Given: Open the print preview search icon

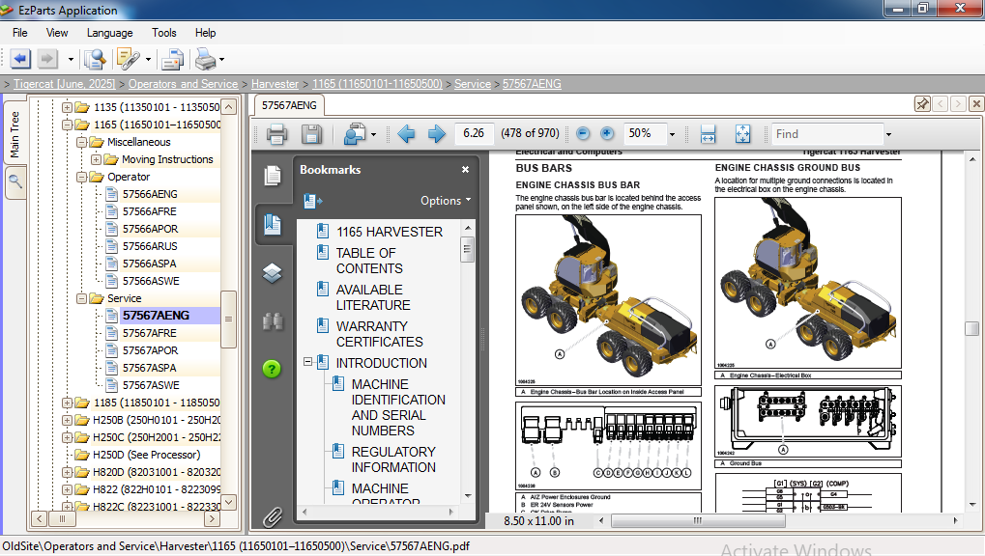Looking at the screenshot, I should (95, 59).
